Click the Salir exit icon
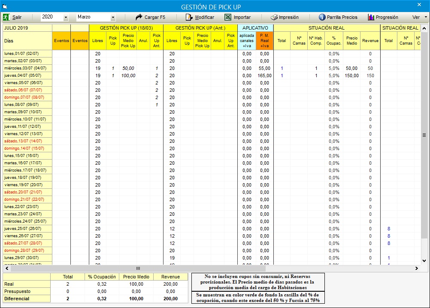The height and width of the screenshot is (308, 430). coord(6,17)
